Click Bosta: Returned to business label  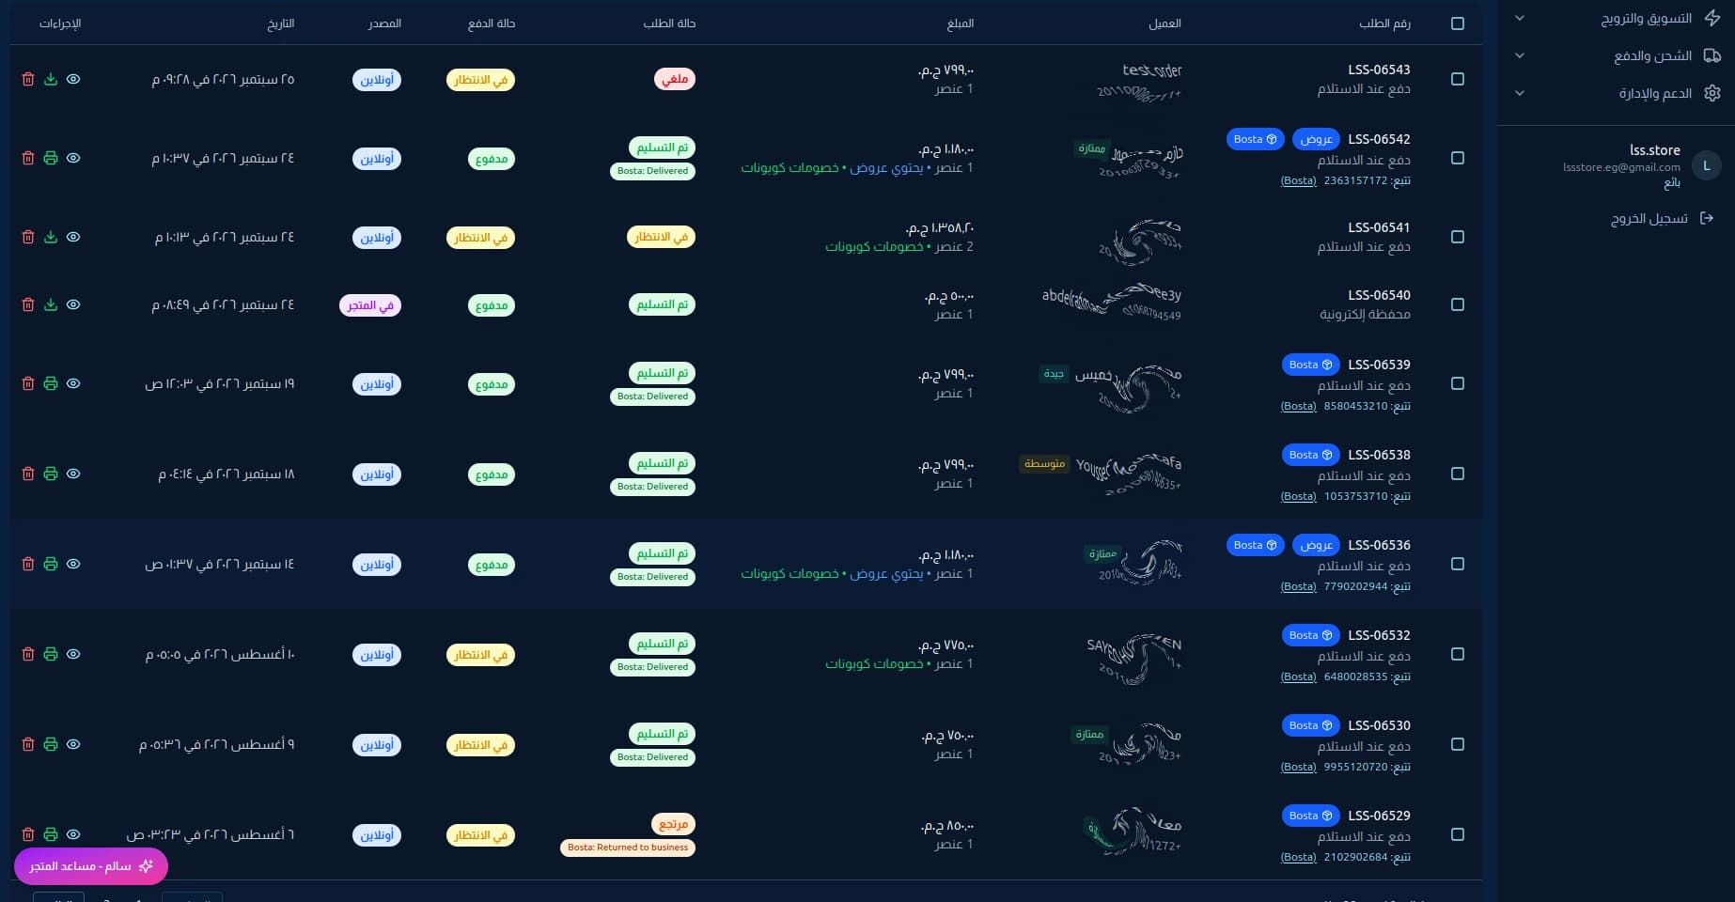tap(628, 848)
